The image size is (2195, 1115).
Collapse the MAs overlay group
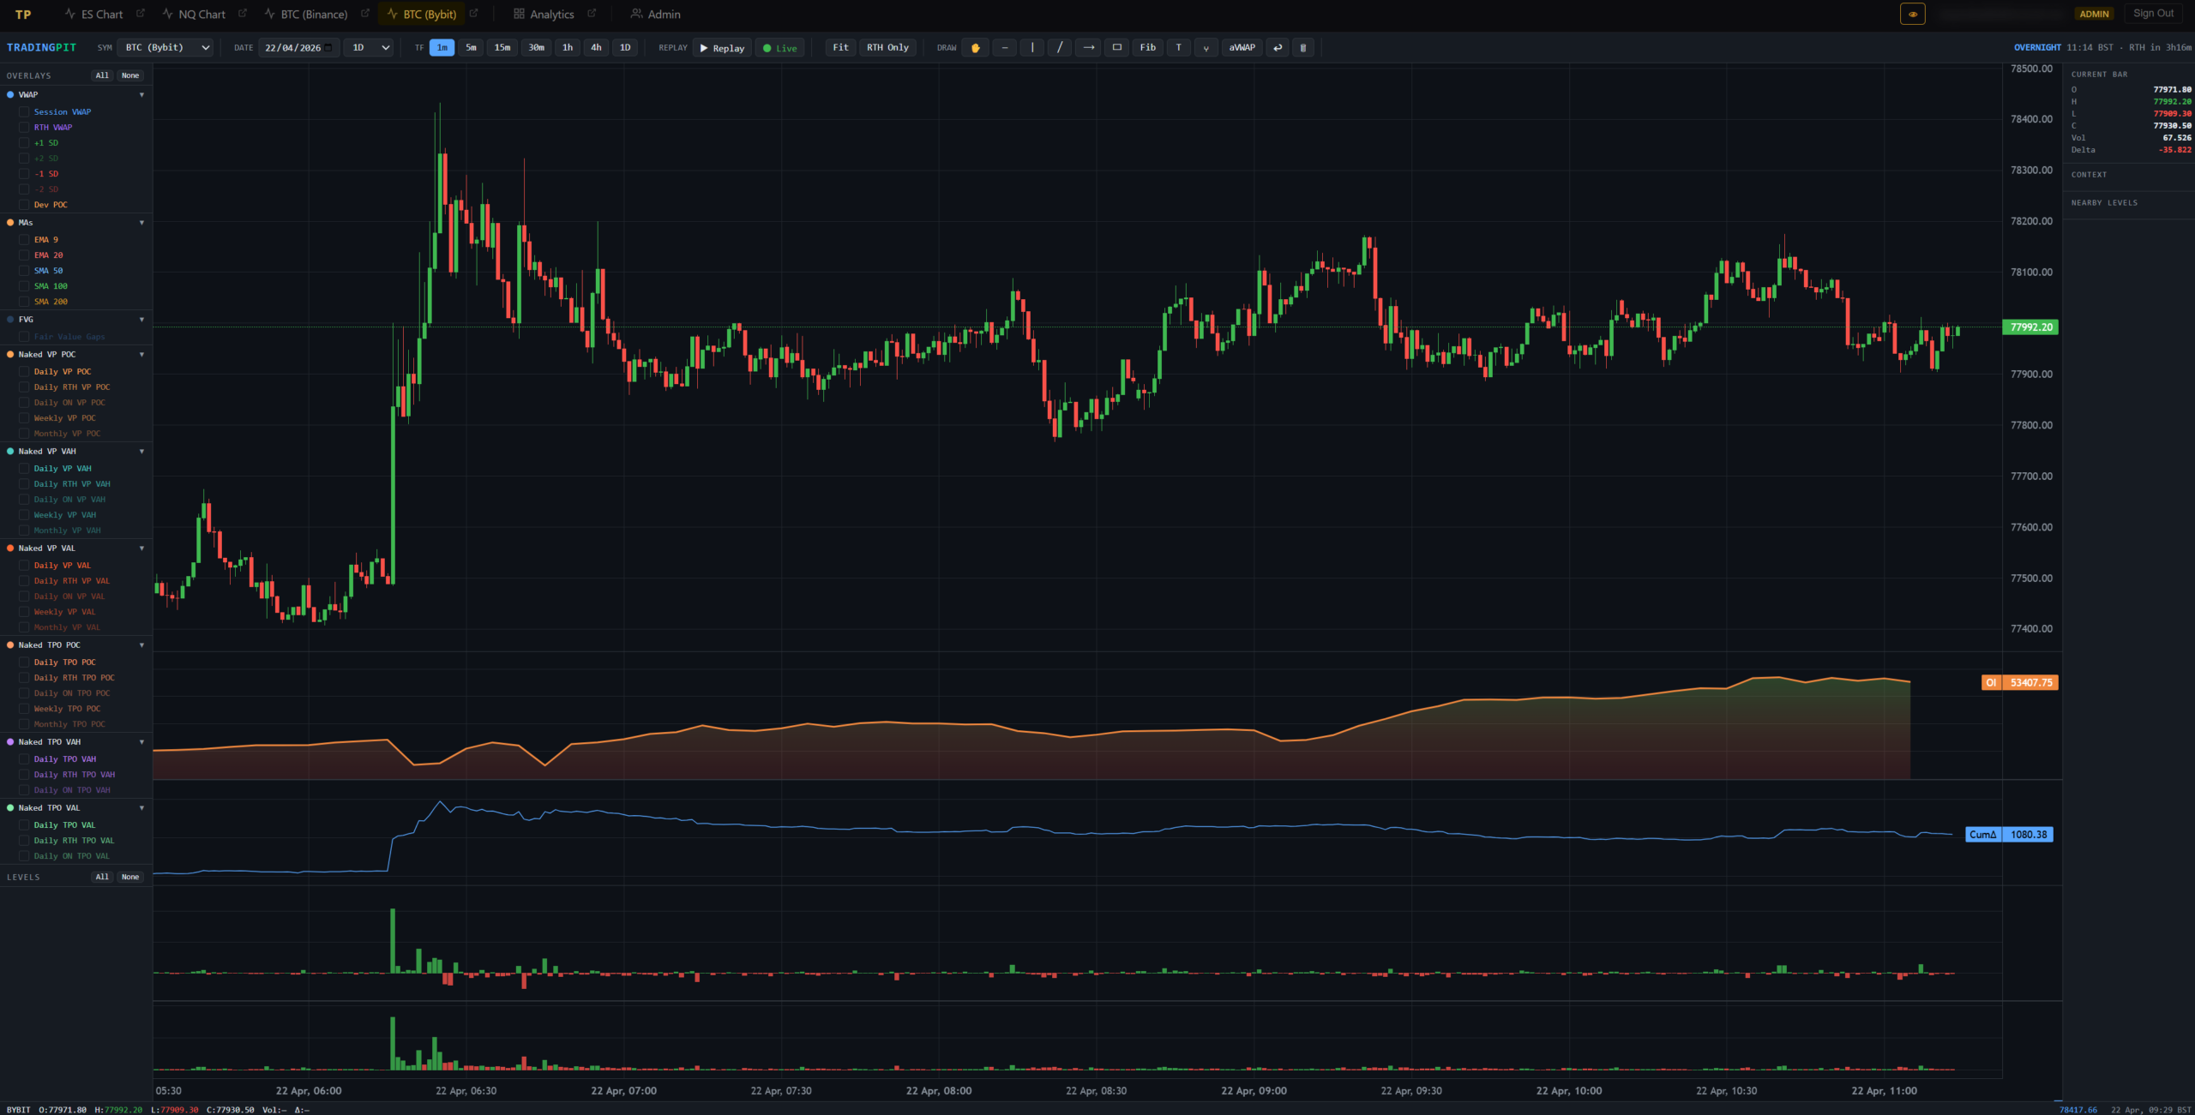(141, 223)
